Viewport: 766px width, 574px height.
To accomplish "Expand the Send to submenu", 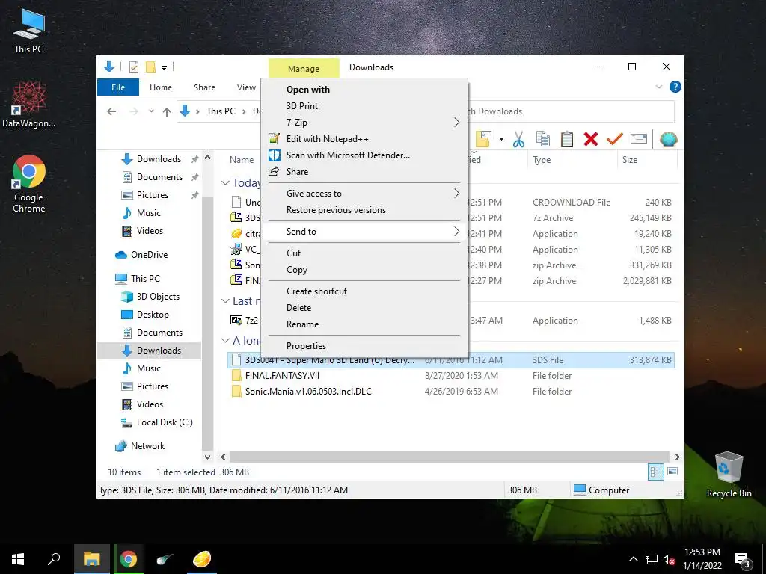I will tap(363, 232).
